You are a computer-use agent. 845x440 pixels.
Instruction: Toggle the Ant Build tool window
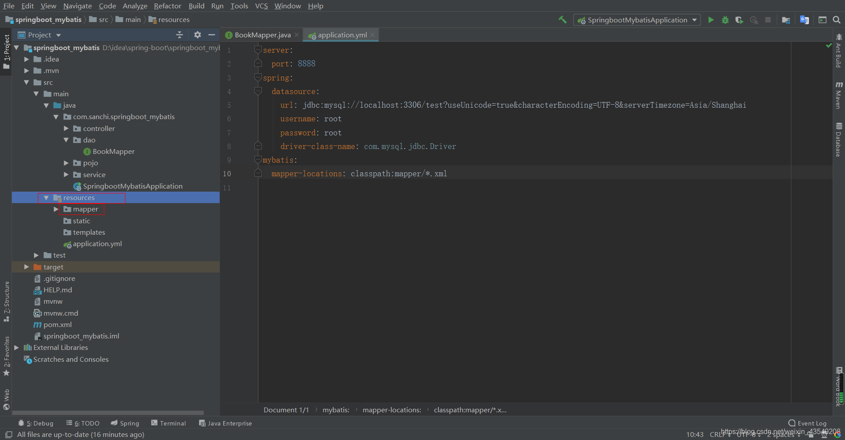(x=839, y=51)
